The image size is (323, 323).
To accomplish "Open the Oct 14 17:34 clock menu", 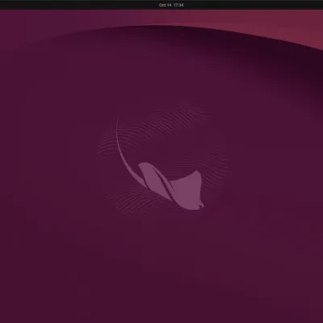I will point(171,5).
